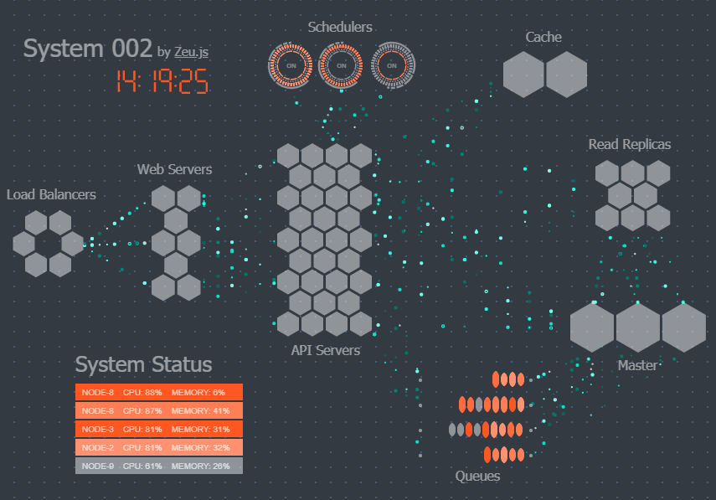Click the middle Master hexagon

coord(637,327)
